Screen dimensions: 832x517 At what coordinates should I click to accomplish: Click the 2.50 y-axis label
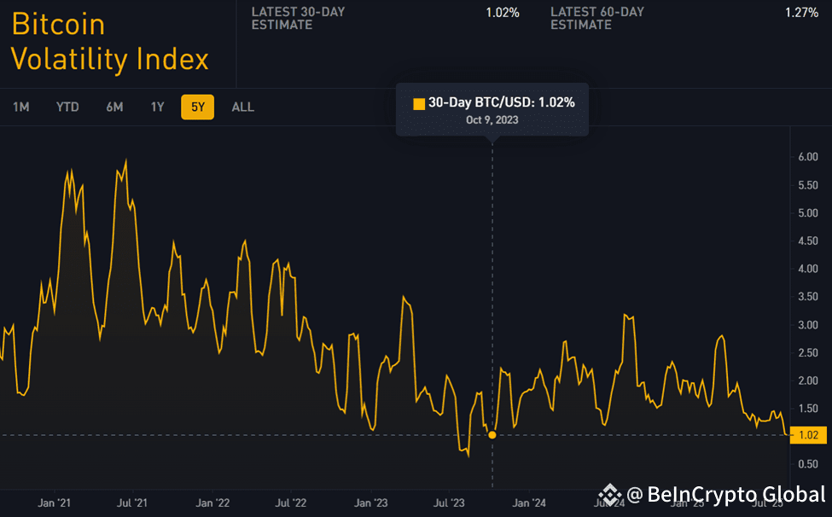pos(808,352)
